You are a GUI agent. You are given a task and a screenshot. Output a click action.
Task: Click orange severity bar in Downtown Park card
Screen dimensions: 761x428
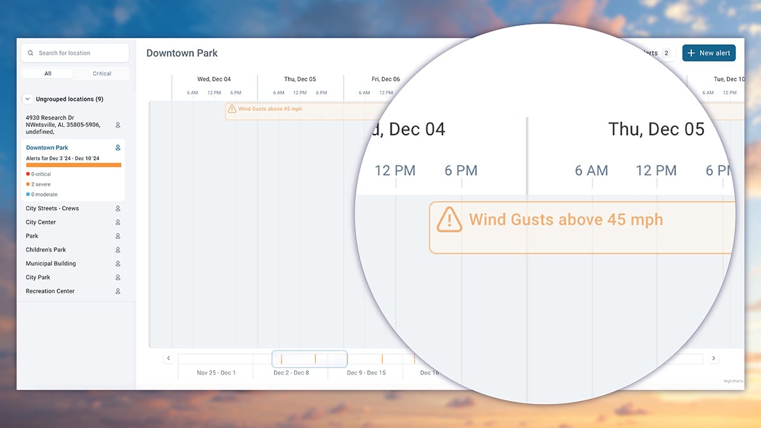74,165
